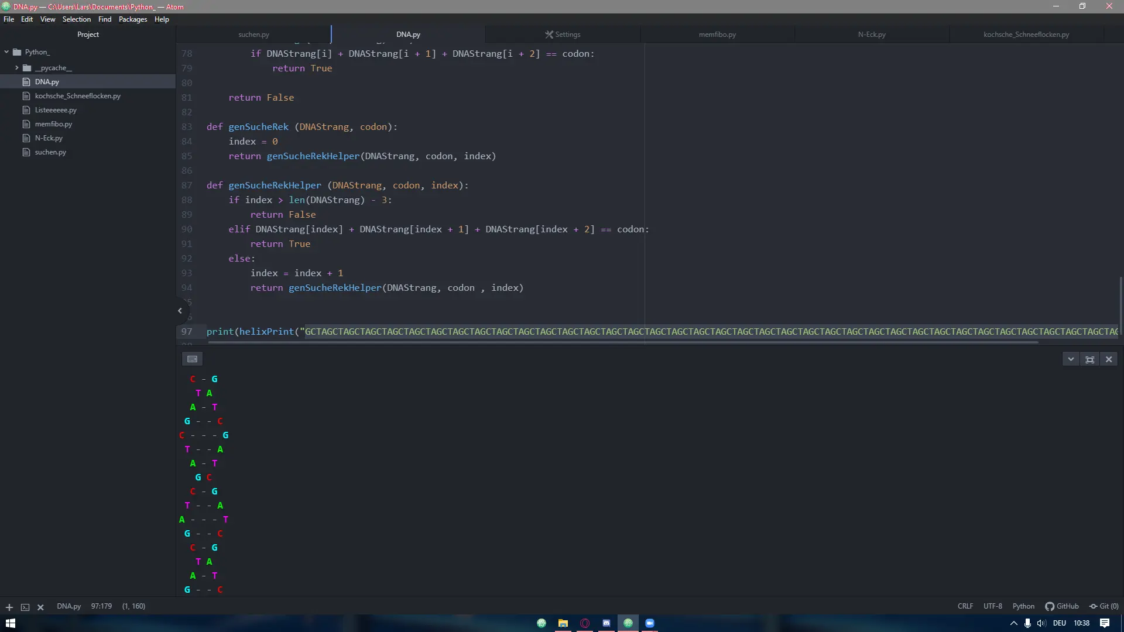The height and width of the screenshot is (632, 1124).
Task: Switch to the Settings tab
Action: pos(563,35)
